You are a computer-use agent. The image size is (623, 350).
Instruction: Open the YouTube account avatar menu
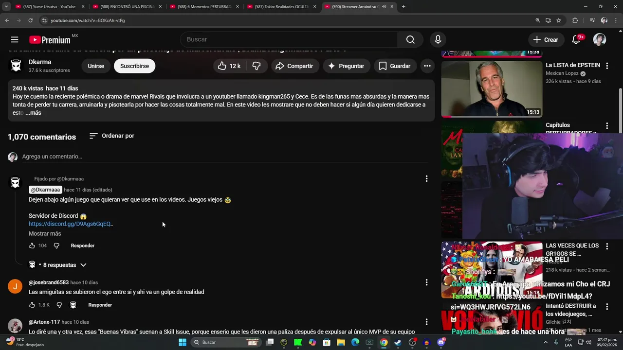tap(600, 40)
